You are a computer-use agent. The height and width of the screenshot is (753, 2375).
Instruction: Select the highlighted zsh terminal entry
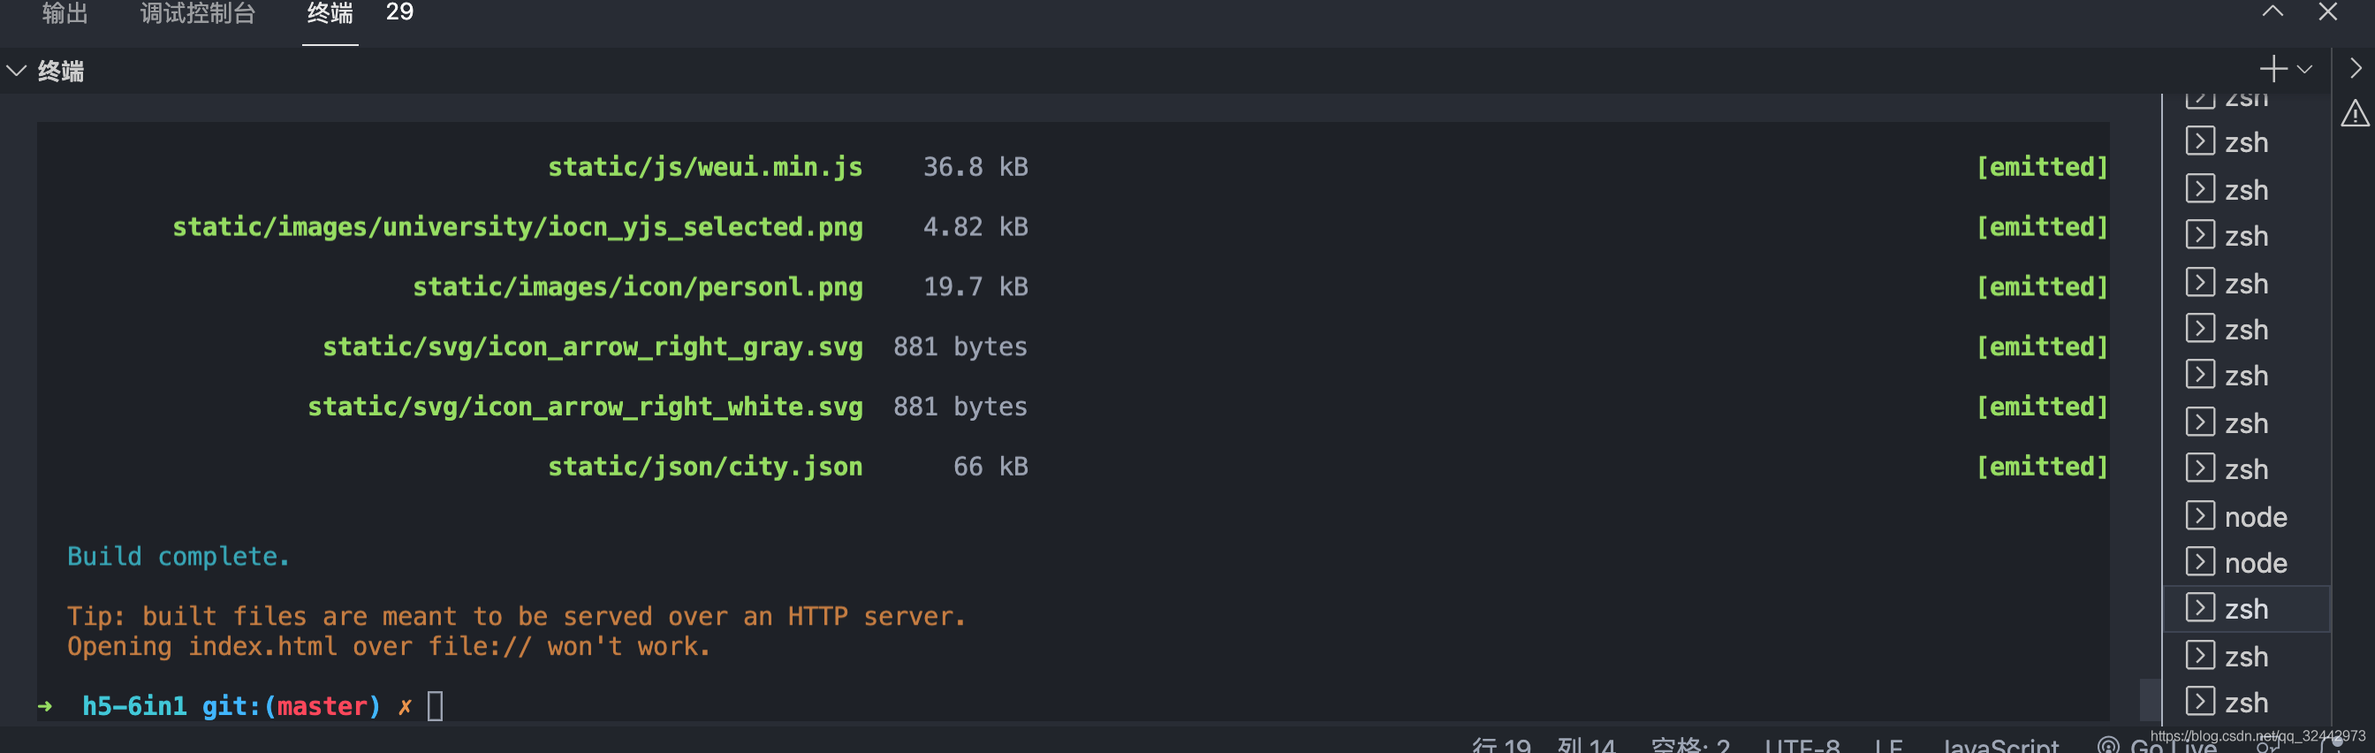[2246, 609]
